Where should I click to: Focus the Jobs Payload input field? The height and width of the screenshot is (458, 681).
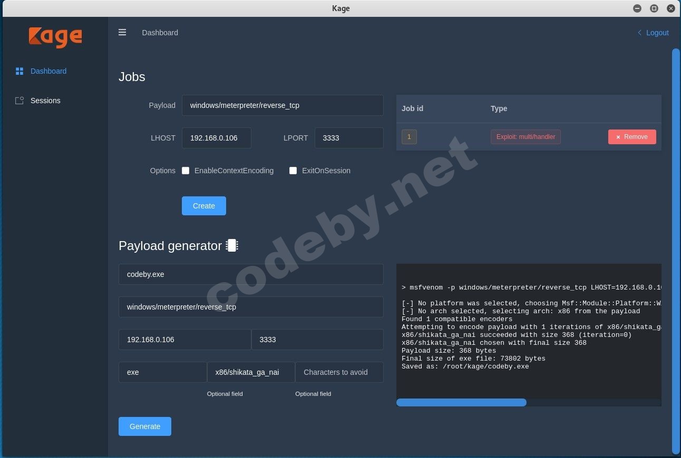click(283, 105)
